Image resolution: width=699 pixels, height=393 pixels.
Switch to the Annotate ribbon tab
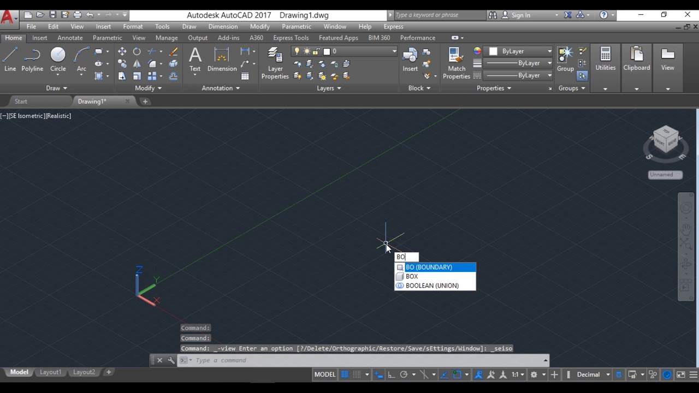coord(70,38)
